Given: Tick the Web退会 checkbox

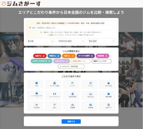Looking at the screenshot, I should pos(29,106).
